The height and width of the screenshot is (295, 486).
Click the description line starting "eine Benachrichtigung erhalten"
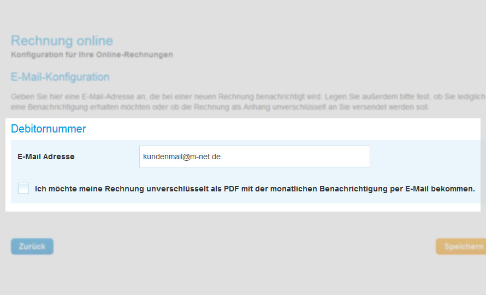[x=218, y=107]
